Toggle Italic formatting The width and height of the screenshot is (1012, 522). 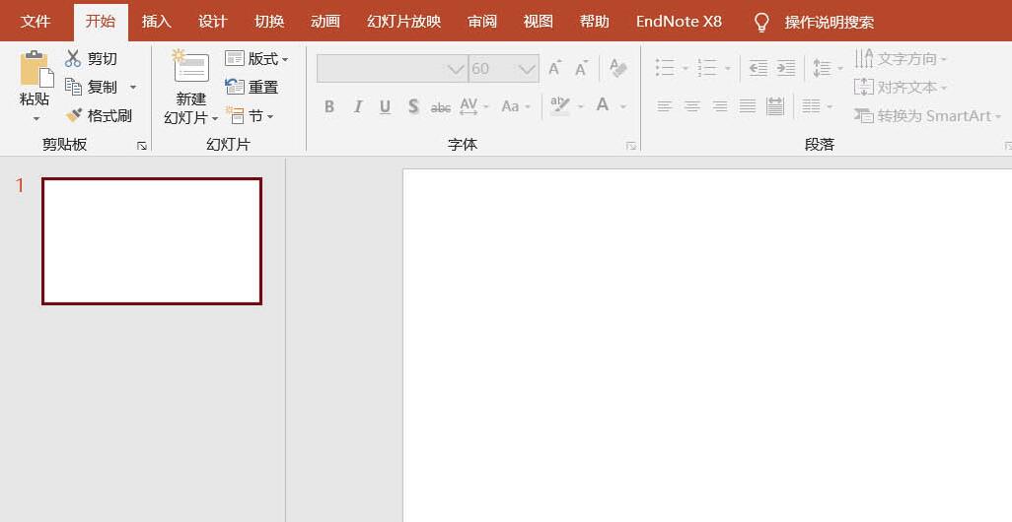(x=358, y=106)
